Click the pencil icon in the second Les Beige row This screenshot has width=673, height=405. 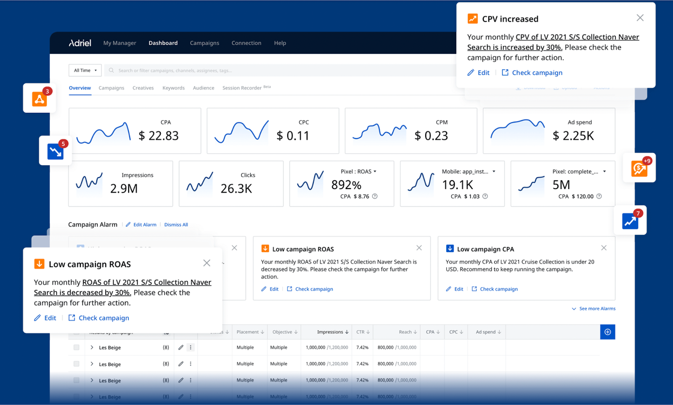click(x=181, y=364)
